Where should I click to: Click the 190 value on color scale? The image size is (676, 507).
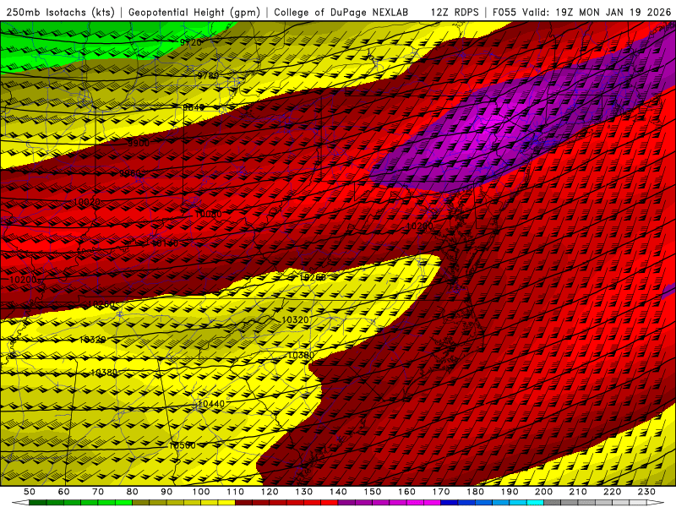point(510,492)
